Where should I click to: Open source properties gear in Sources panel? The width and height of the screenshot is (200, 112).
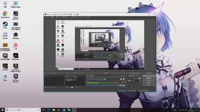pos(72,87)
